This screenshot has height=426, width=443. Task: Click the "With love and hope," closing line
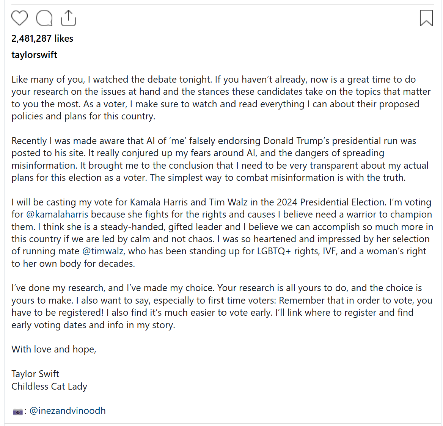(53, 349)
